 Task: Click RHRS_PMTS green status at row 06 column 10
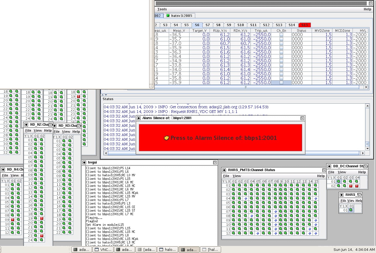point(286,207)
